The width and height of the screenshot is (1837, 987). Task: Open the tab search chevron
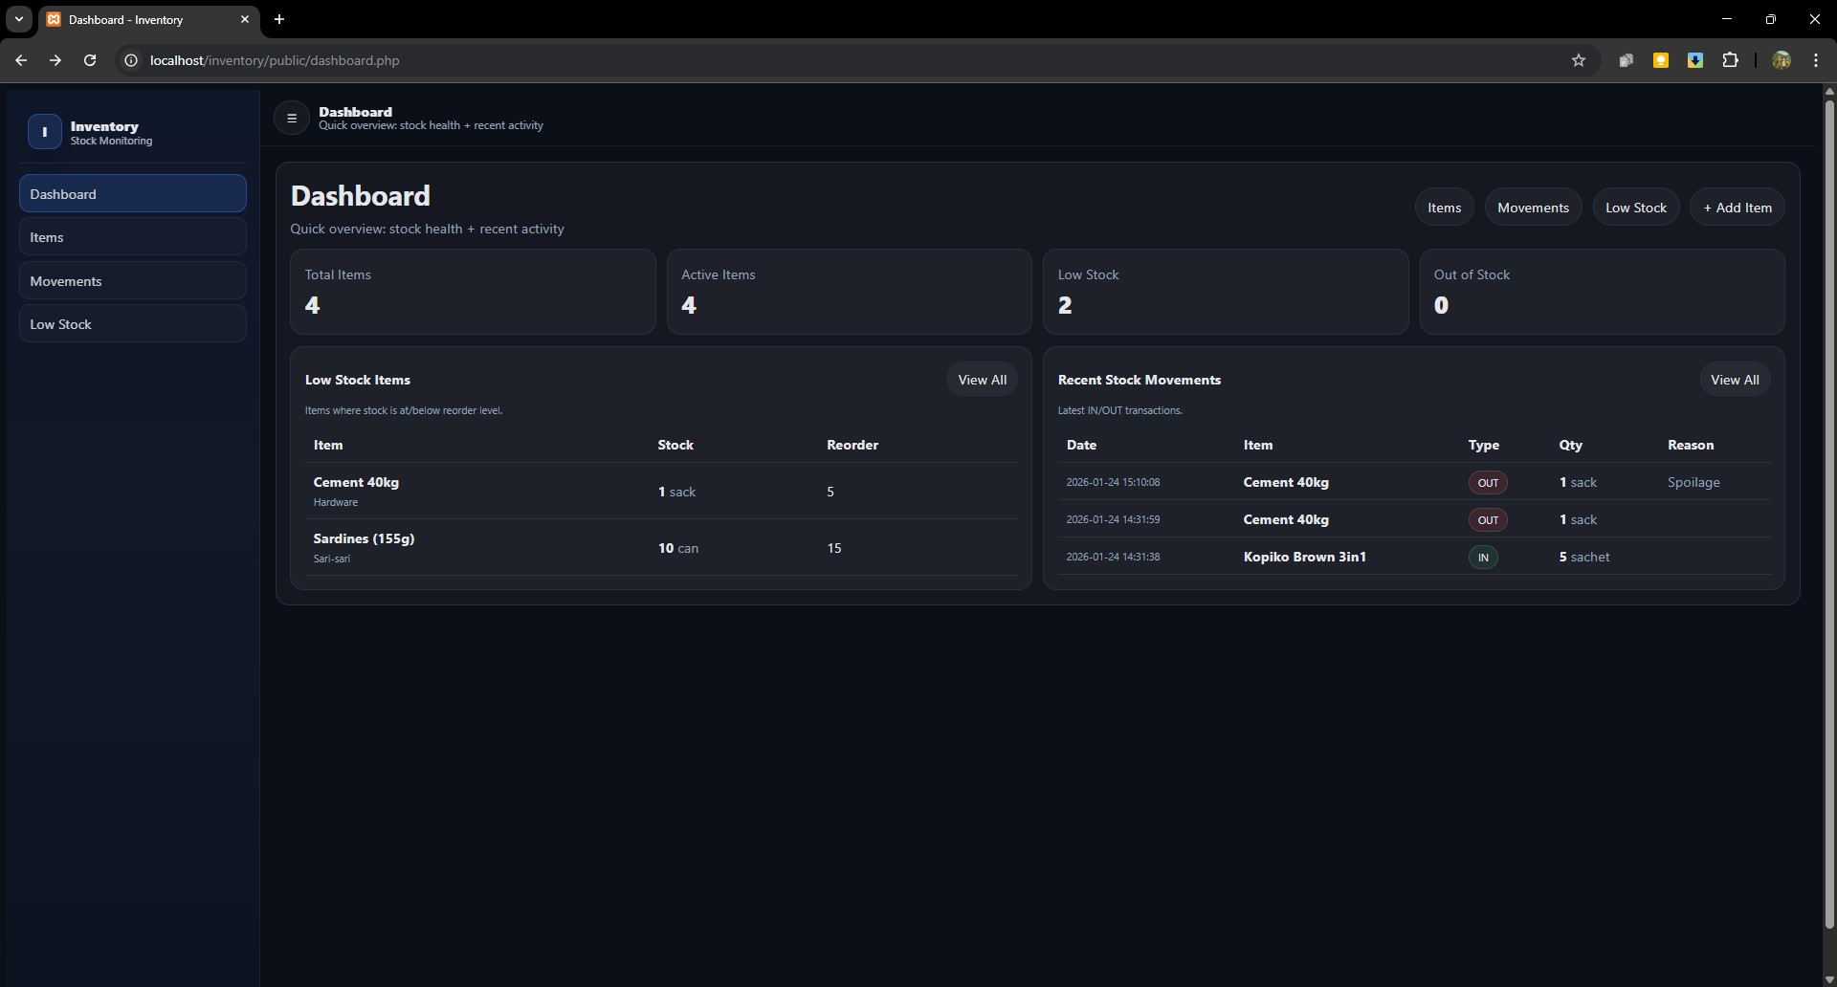click(18, 19)
